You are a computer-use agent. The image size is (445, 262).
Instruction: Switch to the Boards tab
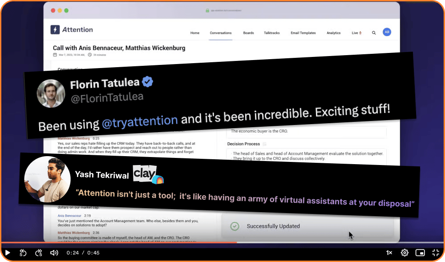tap(248, 33)
